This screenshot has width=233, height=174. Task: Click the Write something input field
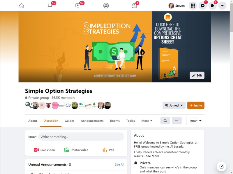point(81,137)
